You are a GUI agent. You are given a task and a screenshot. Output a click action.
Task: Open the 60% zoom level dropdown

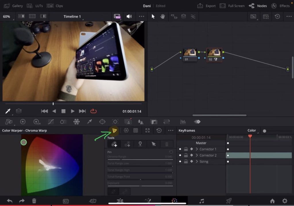(6, 16)
